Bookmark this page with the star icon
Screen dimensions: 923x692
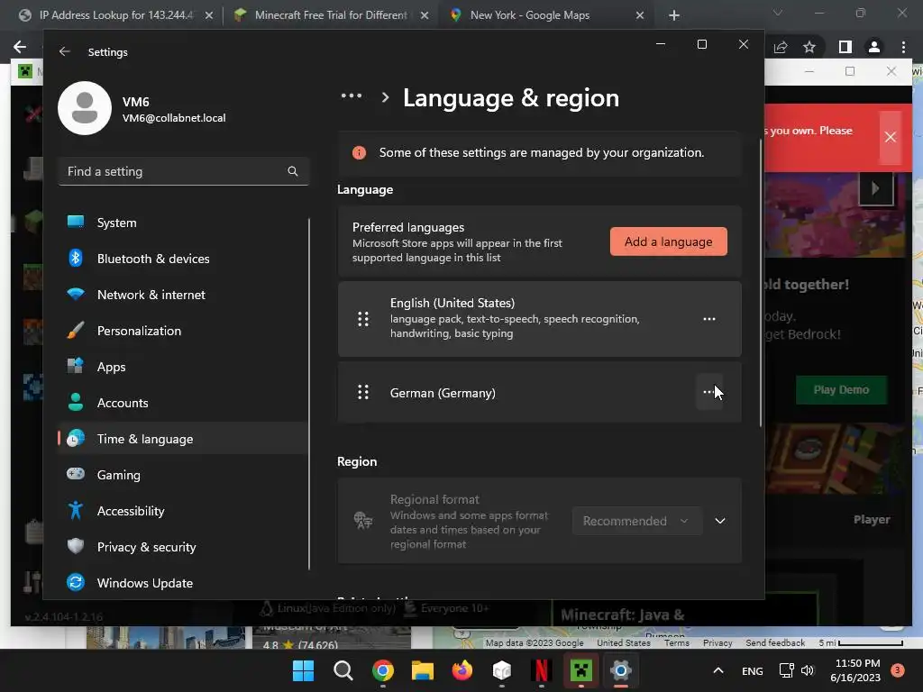[809, 47]
